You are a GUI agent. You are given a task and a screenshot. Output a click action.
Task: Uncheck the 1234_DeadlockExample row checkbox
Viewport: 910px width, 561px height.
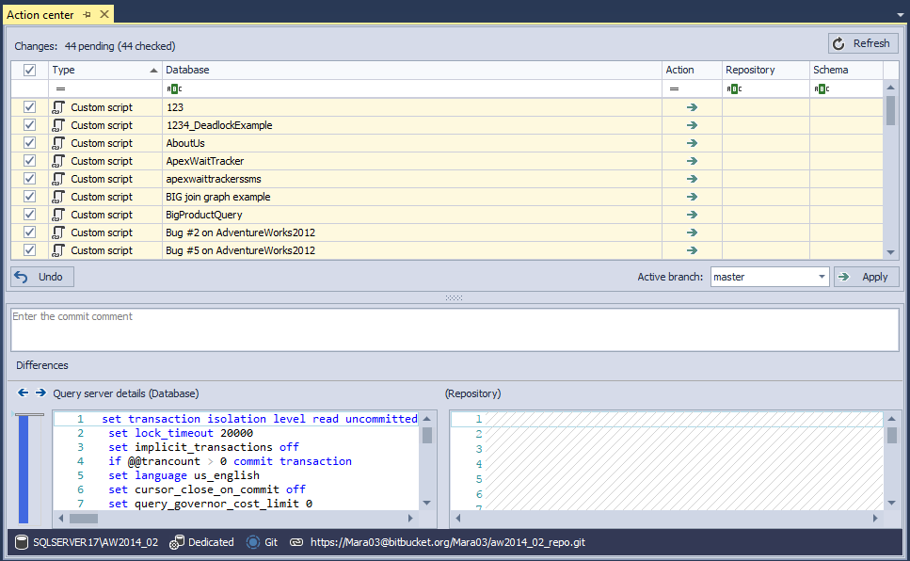coord(29,125)
